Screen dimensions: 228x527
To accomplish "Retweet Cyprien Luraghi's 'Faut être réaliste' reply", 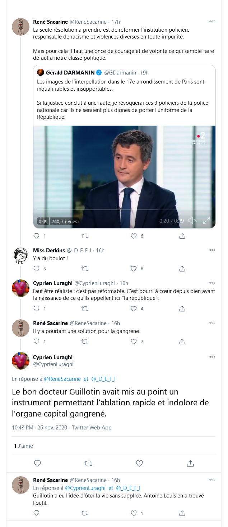I will (x=85, y=308).
